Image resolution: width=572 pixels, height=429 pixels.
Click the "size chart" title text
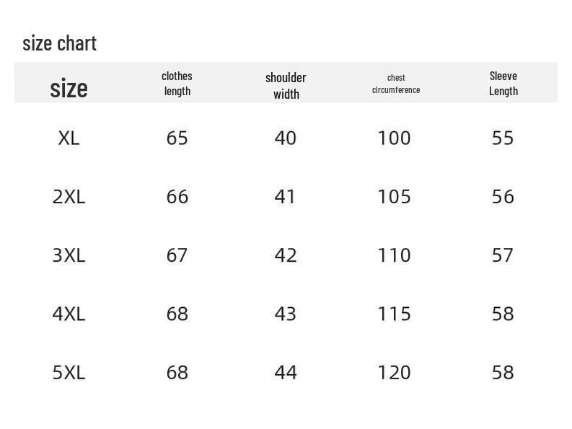59,43
